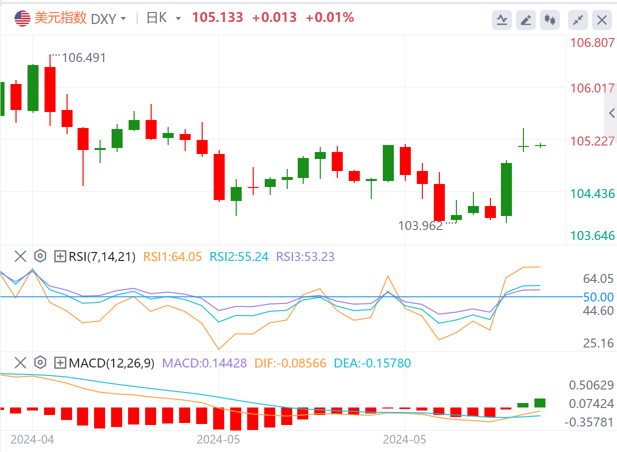Click the 2024-04 date axis label
Screen dimensions: 617x452
[x=32, y=439]
